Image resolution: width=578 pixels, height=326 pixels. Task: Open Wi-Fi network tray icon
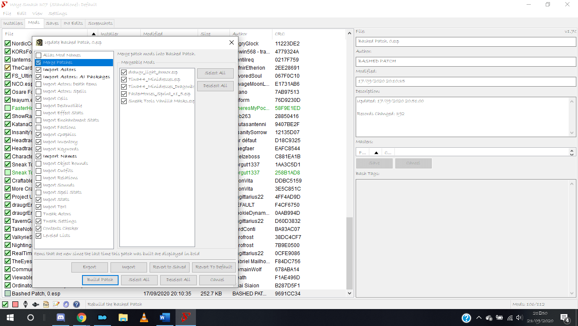click(510, 318)
